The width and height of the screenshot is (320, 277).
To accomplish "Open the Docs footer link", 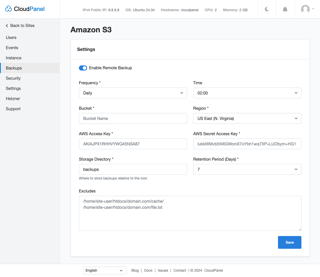I will click(x=148, y=270).
